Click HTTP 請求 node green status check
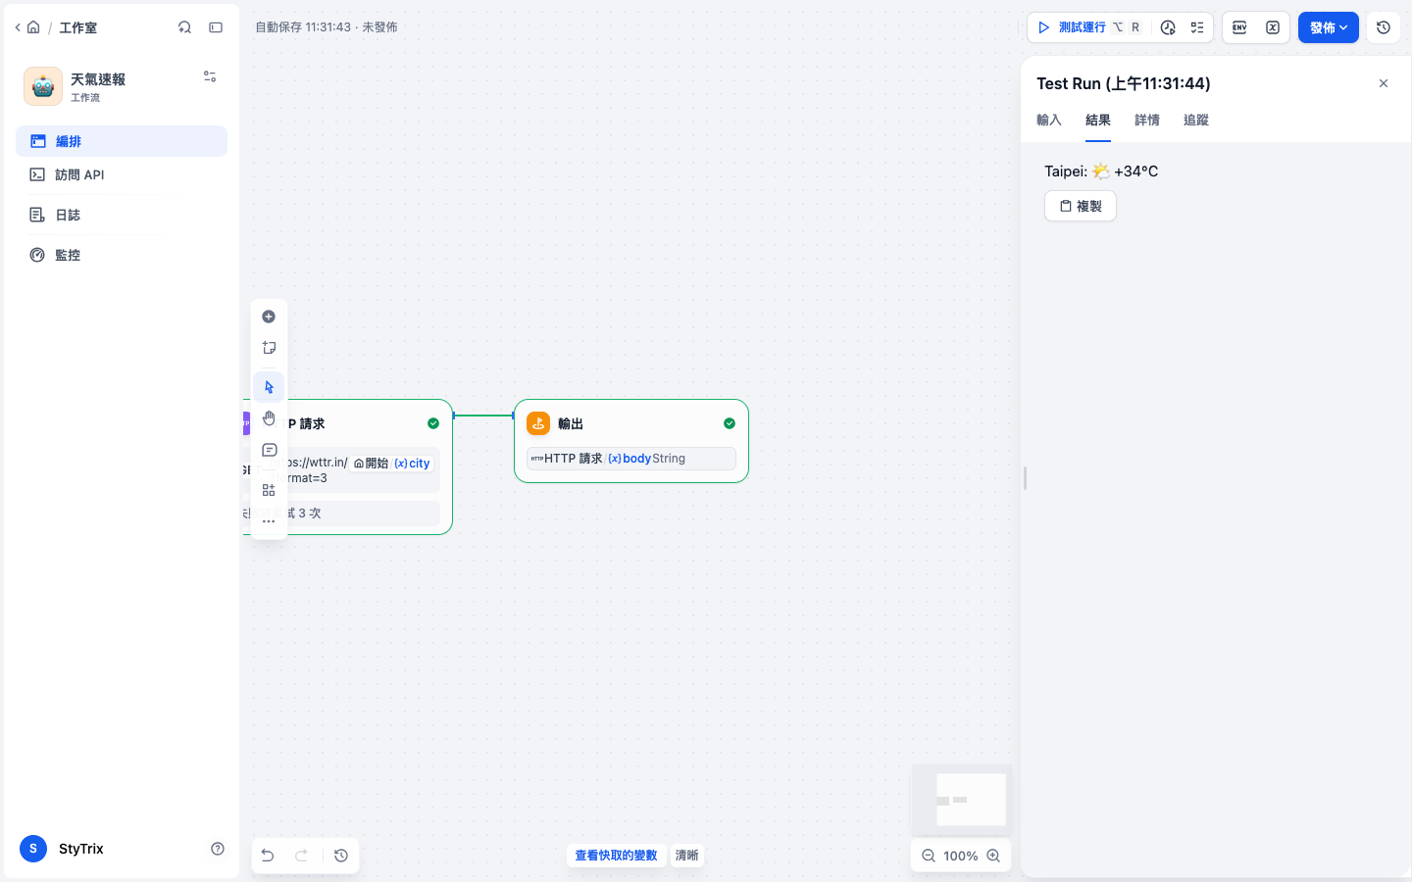The height and width of the screenshot is (882, 1412). pyautogui.click(x=433, y=423)
